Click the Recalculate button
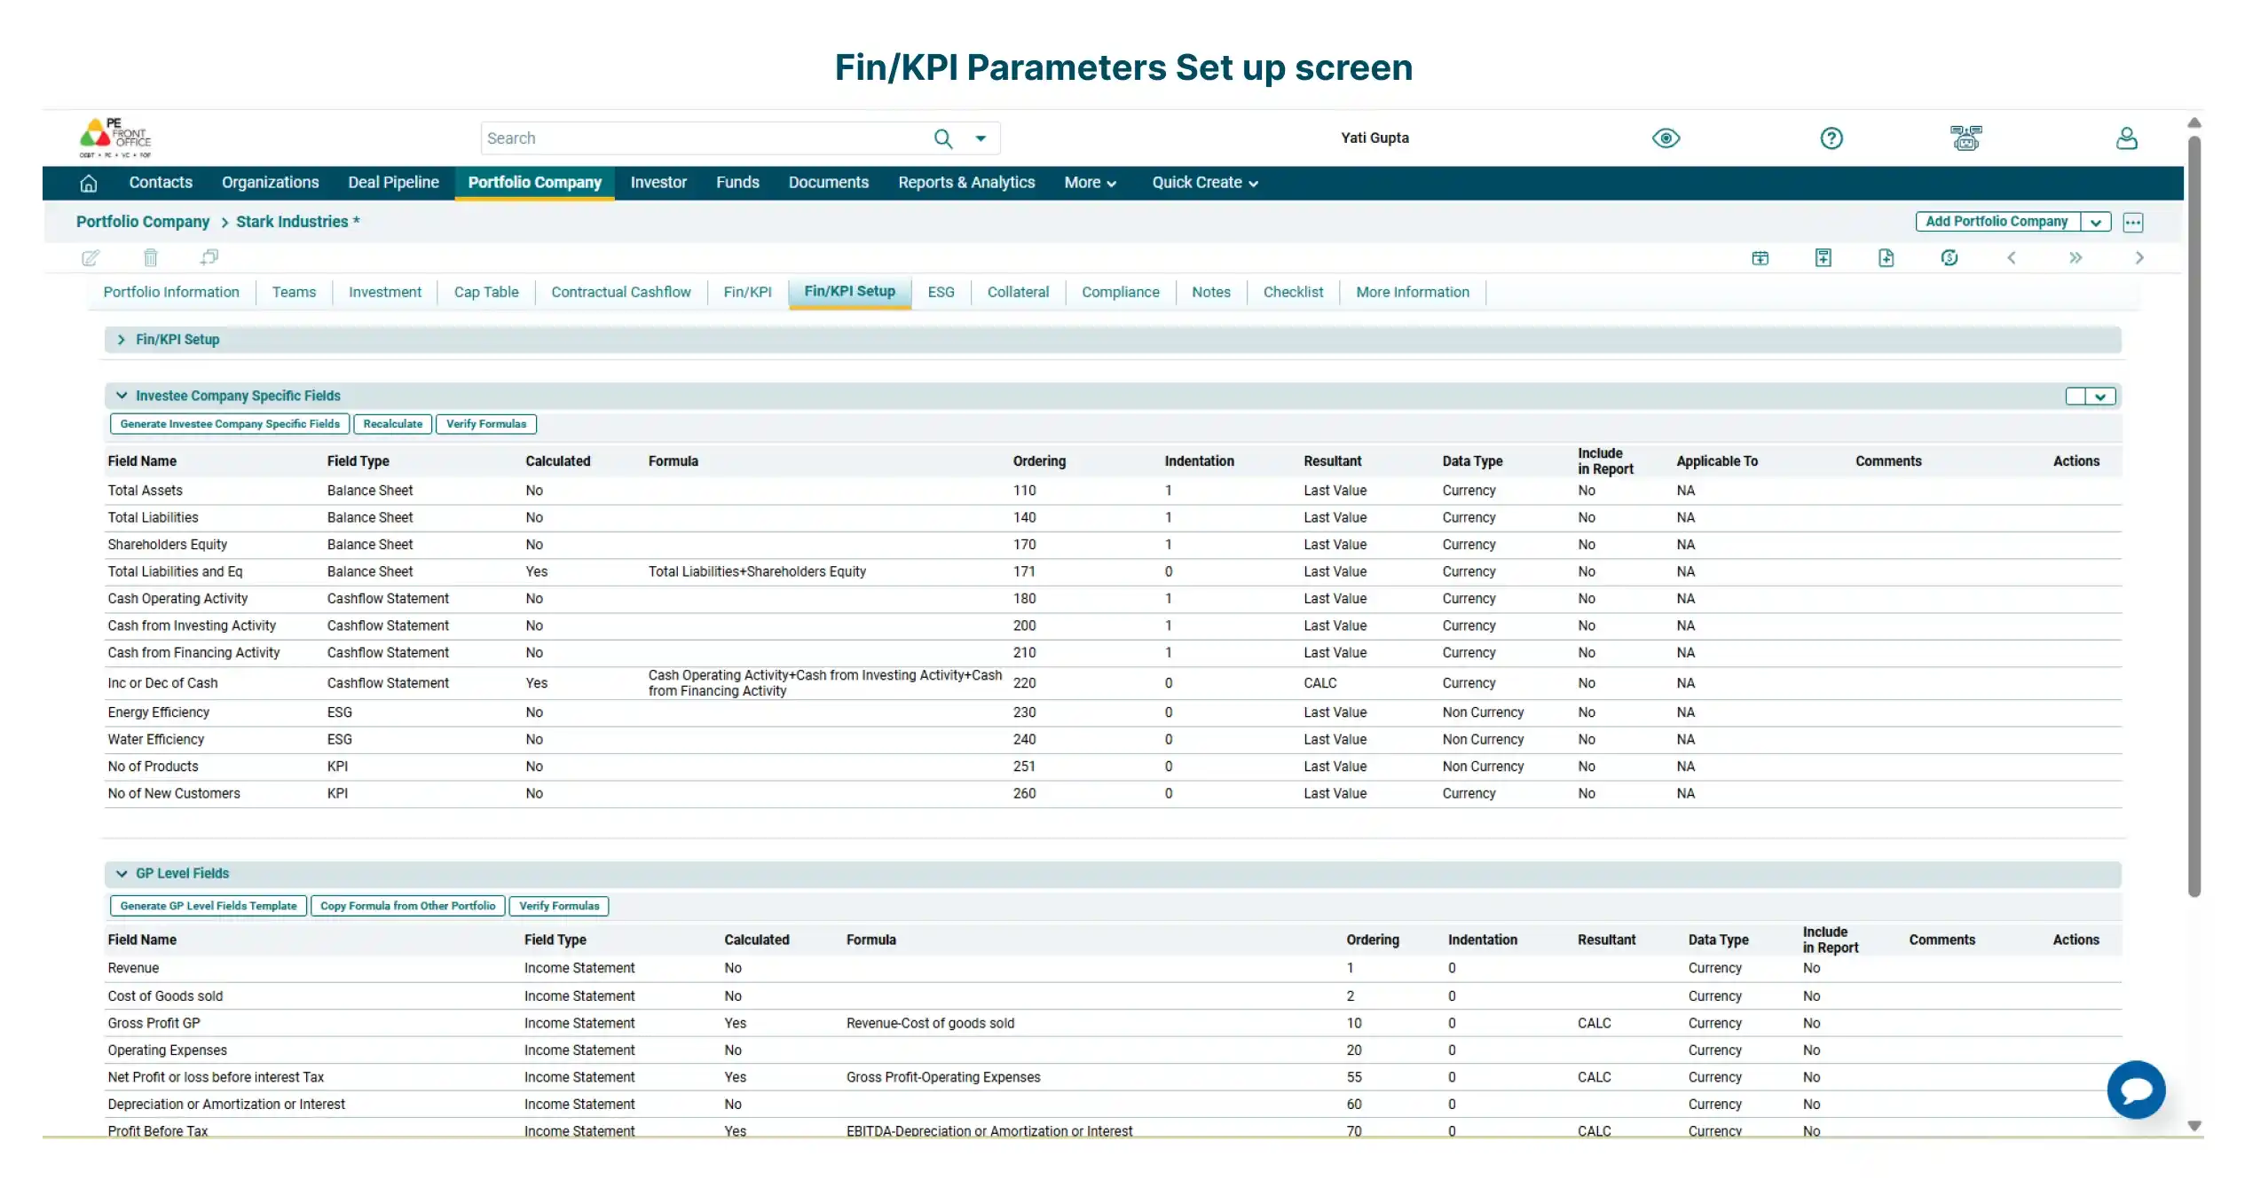 pyautogui.click(x=392, y=424)
